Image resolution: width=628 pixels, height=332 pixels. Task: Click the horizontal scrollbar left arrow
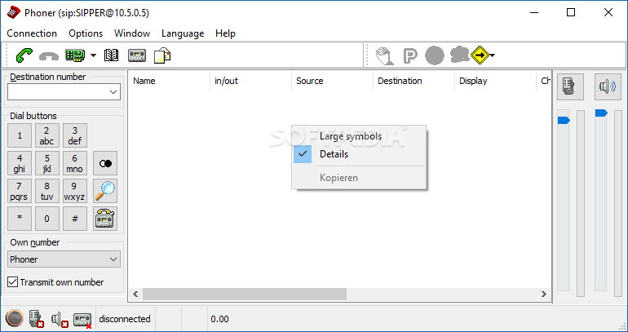[135, 294]
